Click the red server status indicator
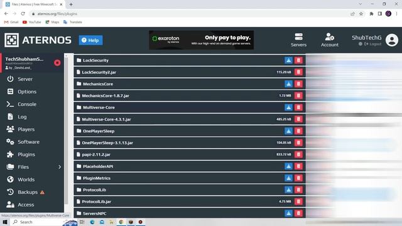The image size is (402, 226). coord(57,63)
